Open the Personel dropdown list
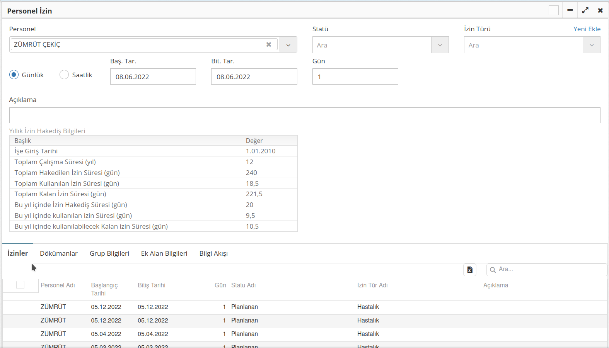 [288, 45]
